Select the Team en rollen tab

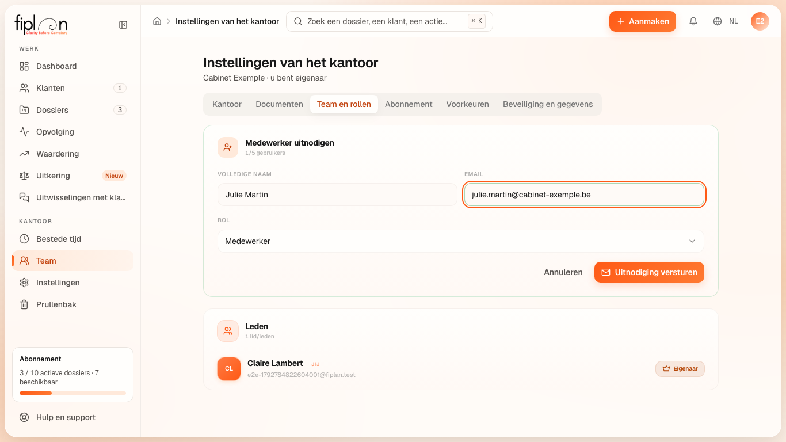click(x=344, y=104)
